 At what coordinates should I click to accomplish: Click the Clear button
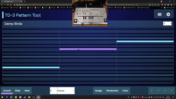pyautogui.click(x=125, y=90)
